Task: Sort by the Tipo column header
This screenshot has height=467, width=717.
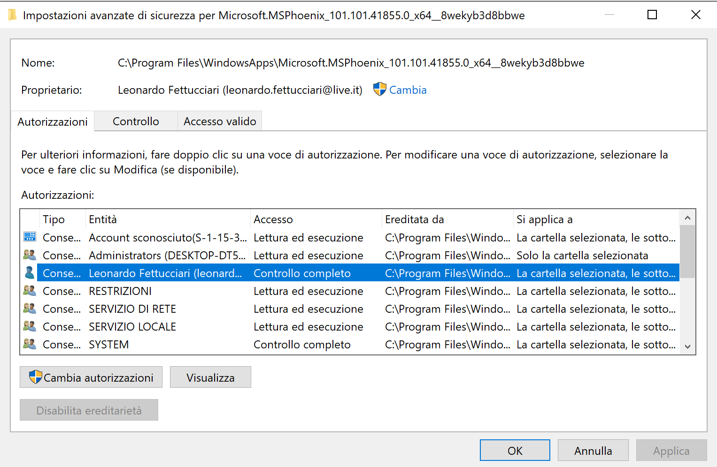Action: (62, 219)
